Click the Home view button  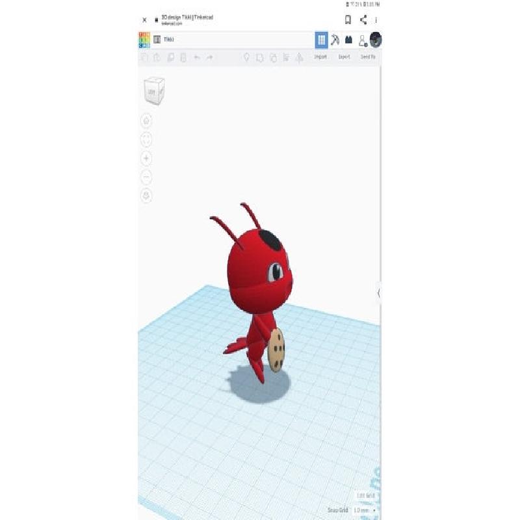(x=147, y=121)
